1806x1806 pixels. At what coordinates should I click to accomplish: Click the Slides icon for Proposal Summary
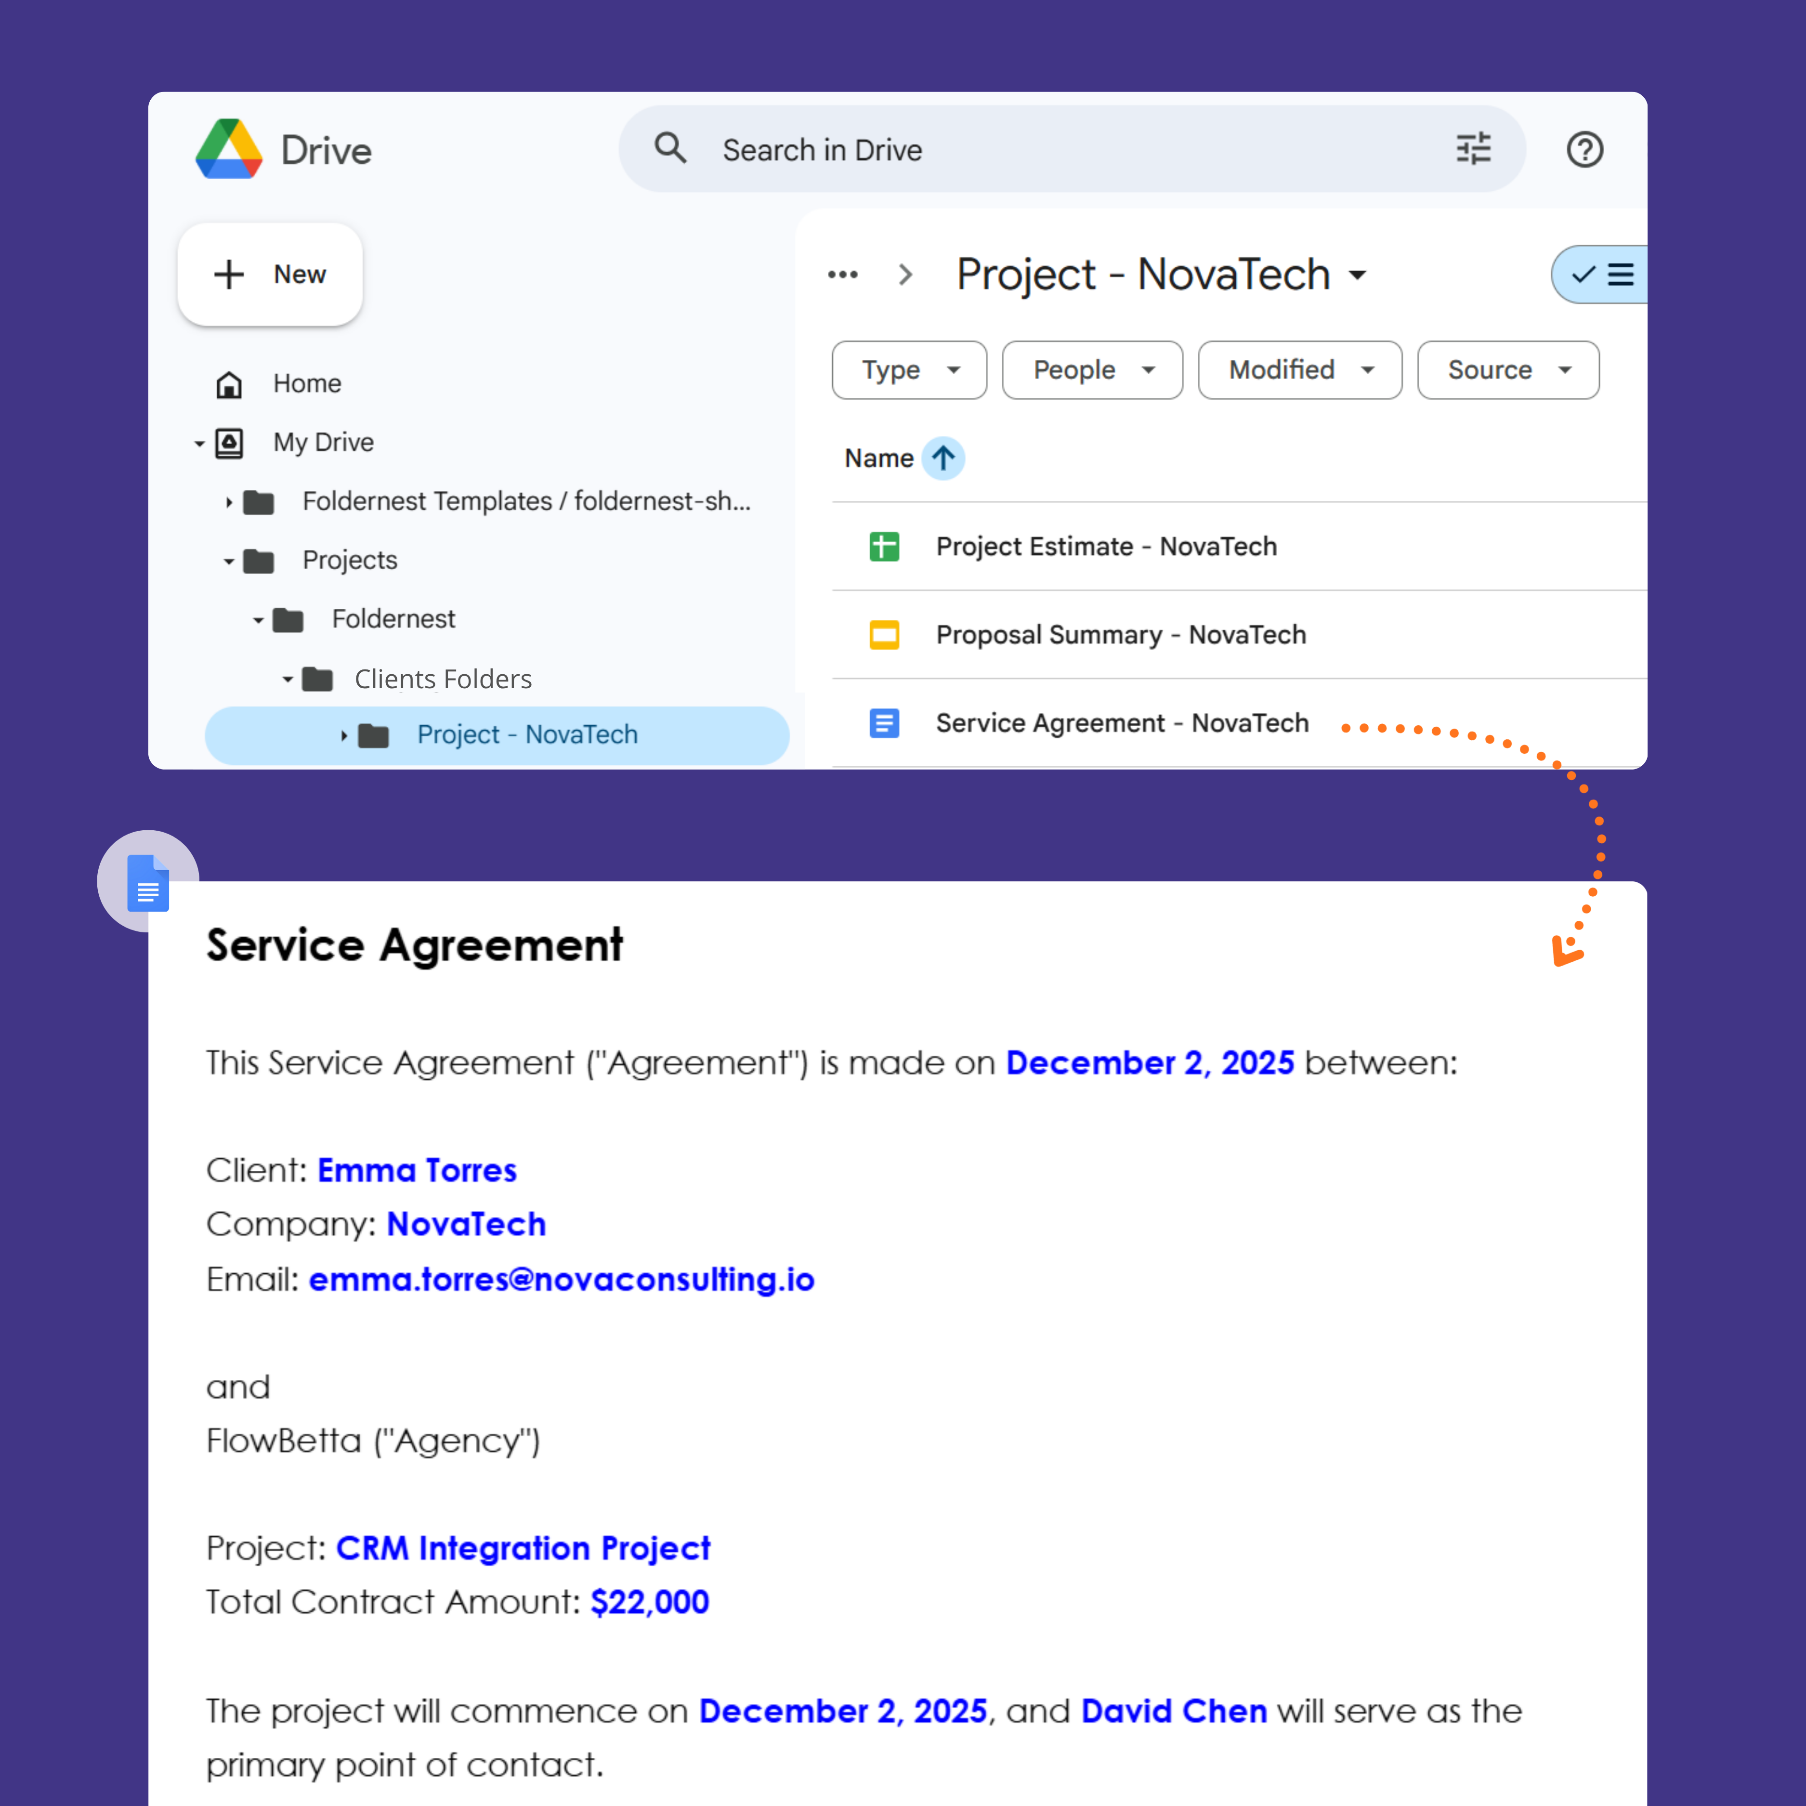[x=883, y=635]
